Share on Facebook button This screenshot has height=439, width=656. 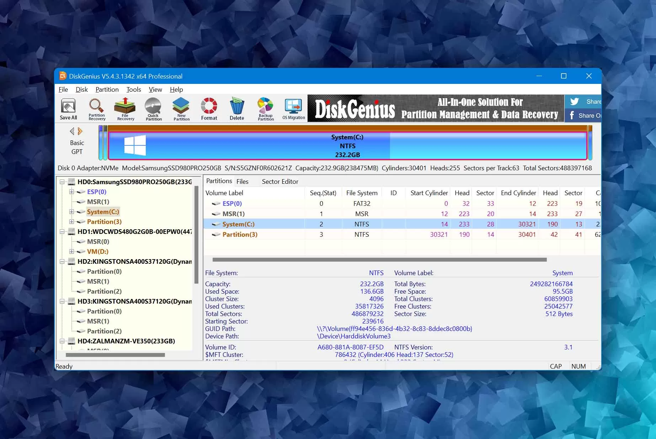click(583, 116)
